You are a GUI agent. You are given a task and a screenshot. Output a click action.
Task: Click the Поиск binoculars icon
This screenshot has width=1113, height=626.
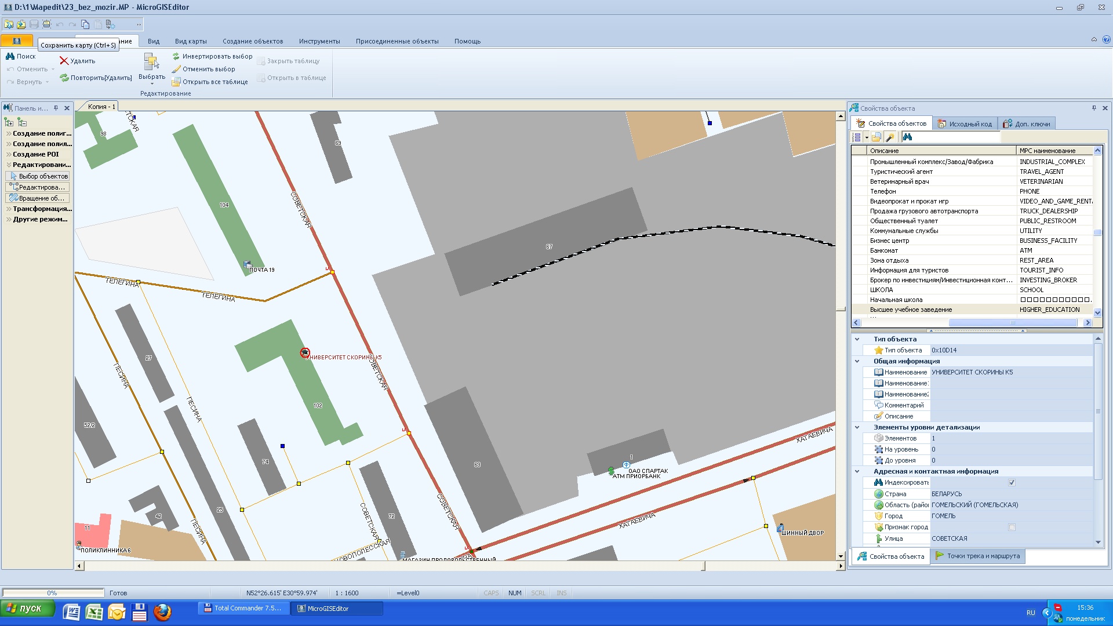coord(10,56)
